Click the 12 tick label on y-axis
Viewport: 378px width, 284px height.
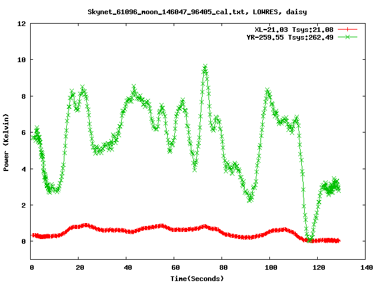[x=21, y=24]
